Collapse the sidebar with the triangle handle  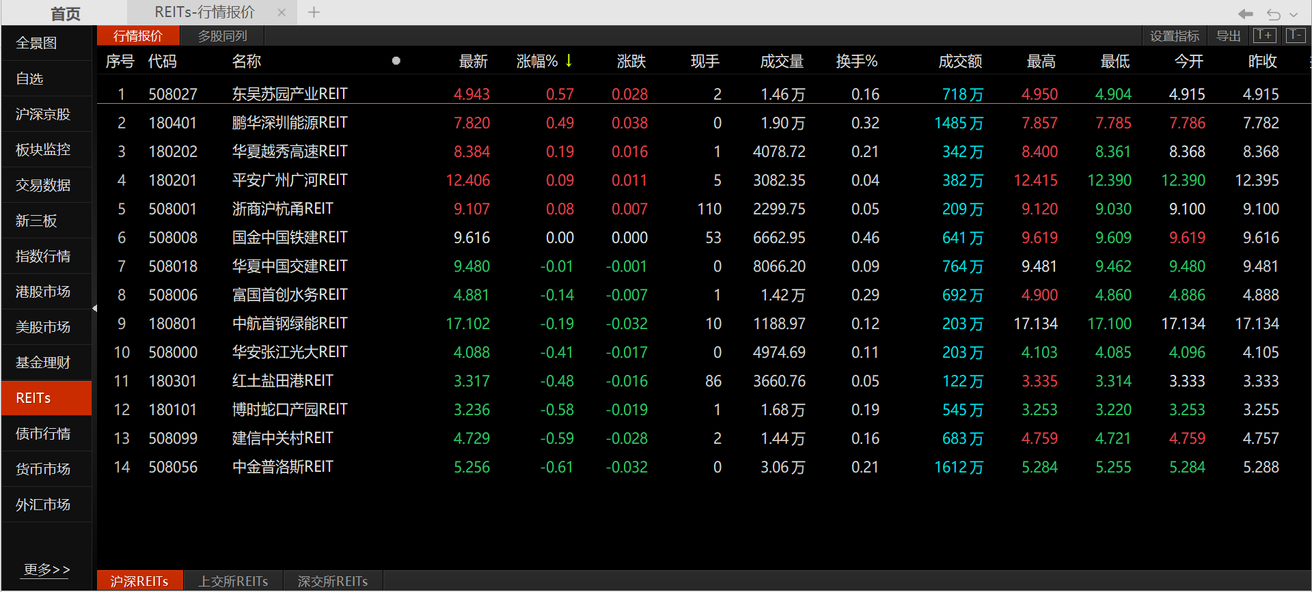tap(94, 309)
